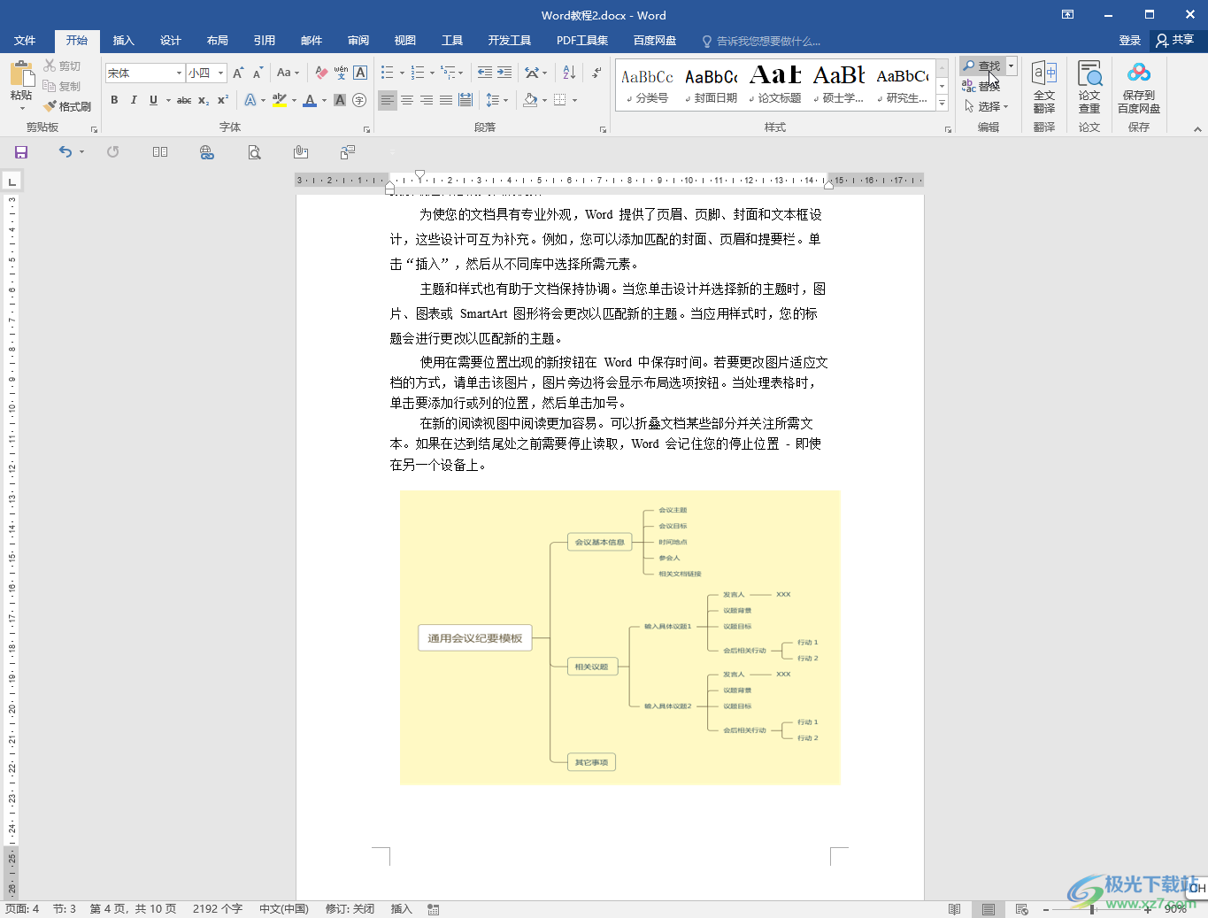Screen dimensions: 1208x918
Task: Click the Redo icon in quick access toolbar
Action: tap(113, 152)
